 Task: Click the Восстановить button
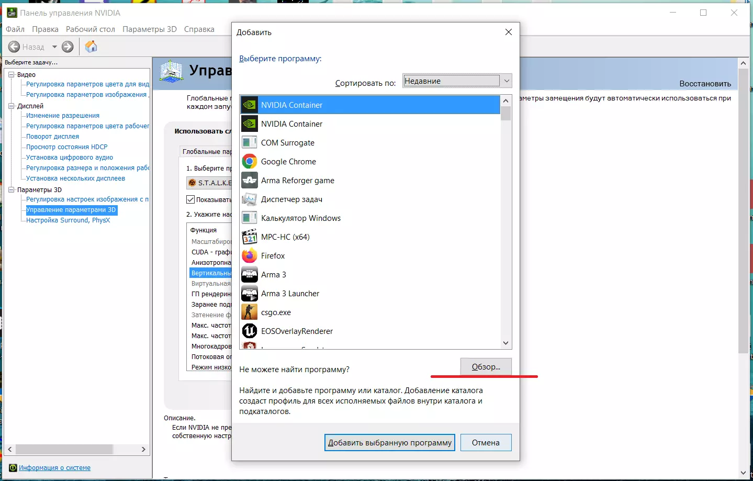click(x=705, y=84)
